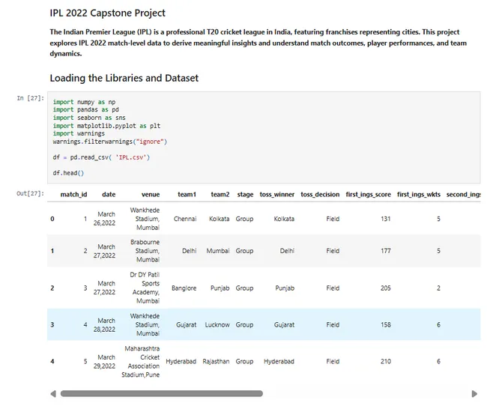Click inside the code cell In [27]

tap(264, 138)
